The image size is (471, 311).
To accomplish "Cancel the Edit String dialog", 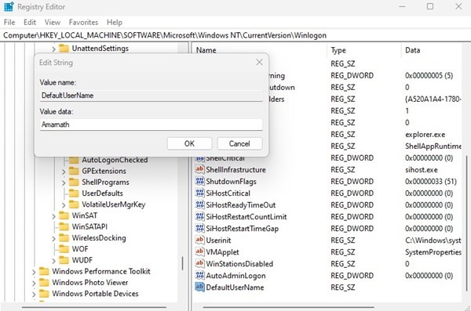I will point(239,143).
